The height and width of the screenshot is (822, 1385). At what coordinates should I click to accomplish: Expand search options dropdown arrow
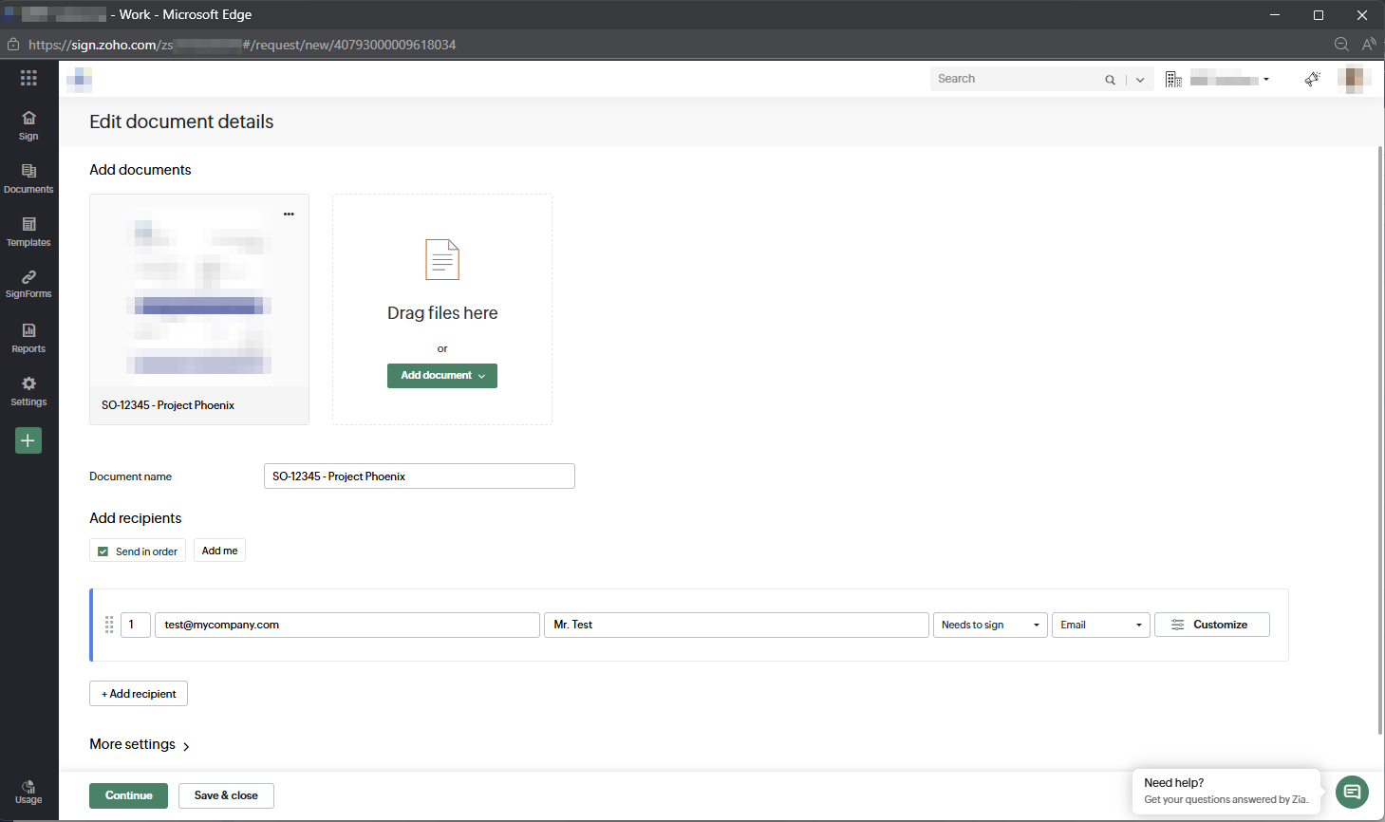(1140, 80)
